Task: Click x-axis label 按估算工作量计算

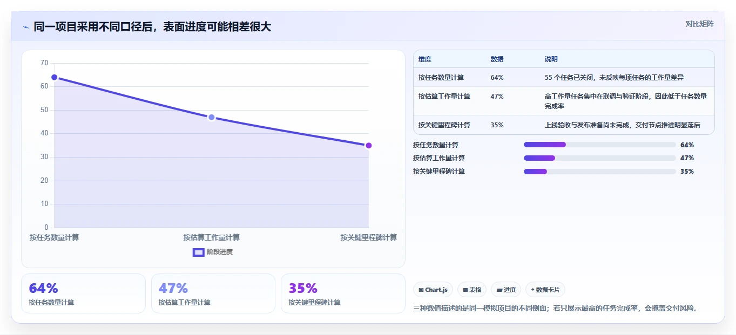Action: [x=212, y=237]
